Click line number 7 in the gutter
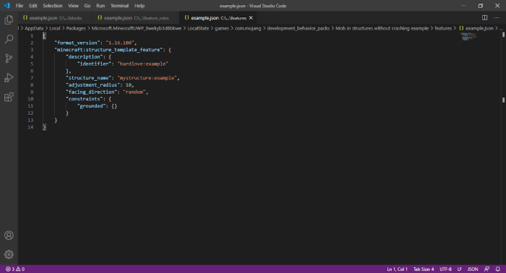This screenshot has width=506, height=273. pos(32,78)
